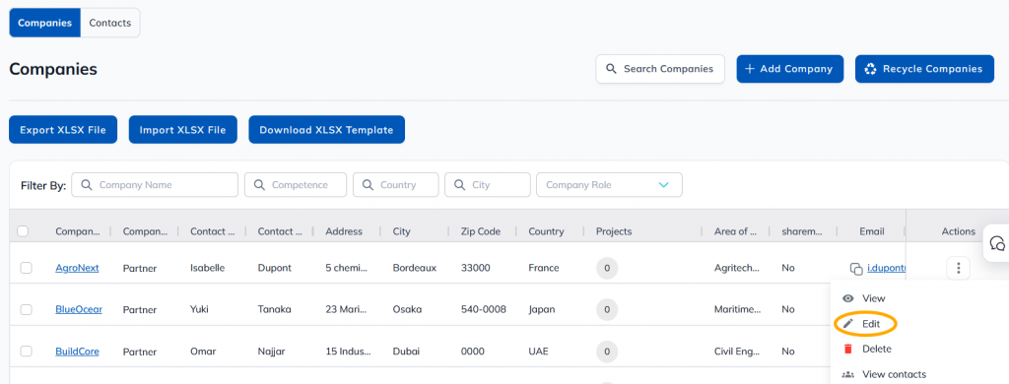This screenshot has width=1009, height=384.
Task: Click the France country cell
Action: (544, 268)
